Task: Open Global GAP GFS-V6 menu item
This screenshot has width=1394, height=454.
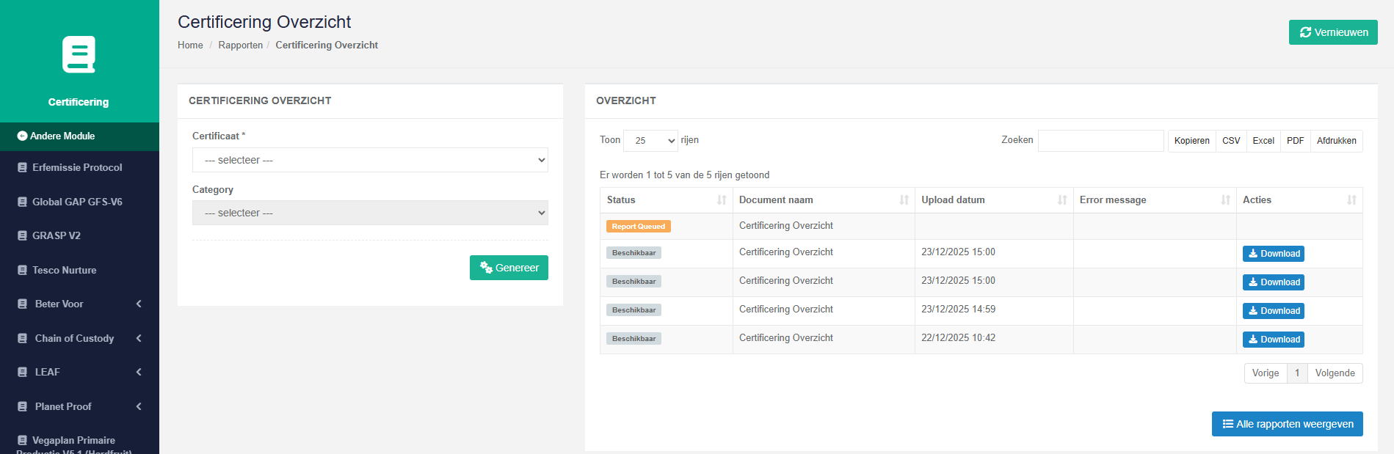Action: point(79,202)
